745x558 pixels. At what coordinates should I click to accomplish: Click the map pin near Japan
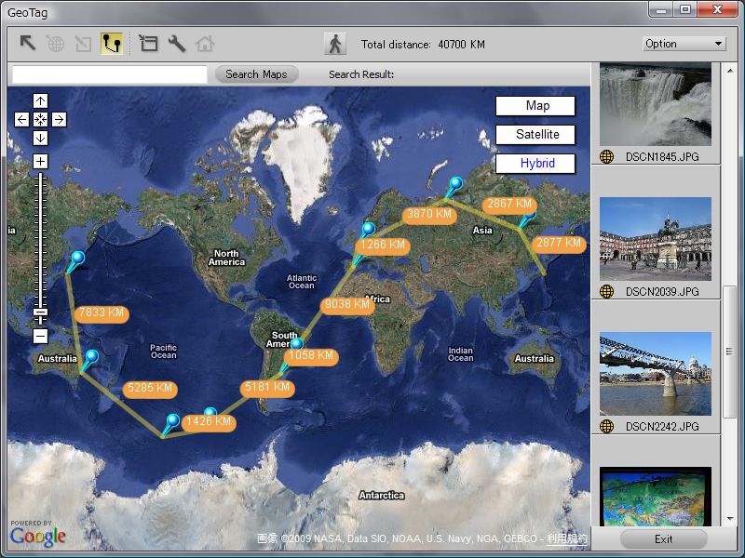(x=78, y=259)
